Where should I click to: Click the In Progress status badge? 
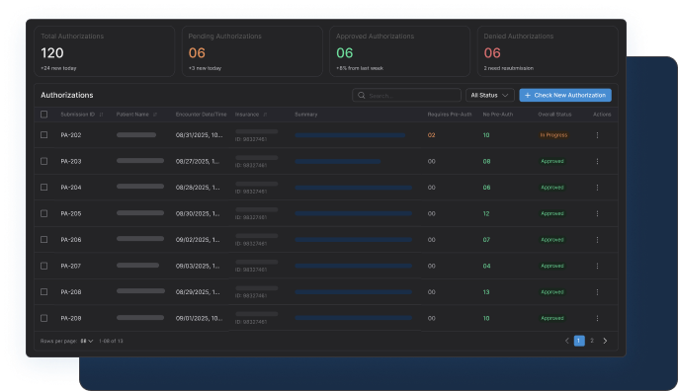(x=553, y=135)
